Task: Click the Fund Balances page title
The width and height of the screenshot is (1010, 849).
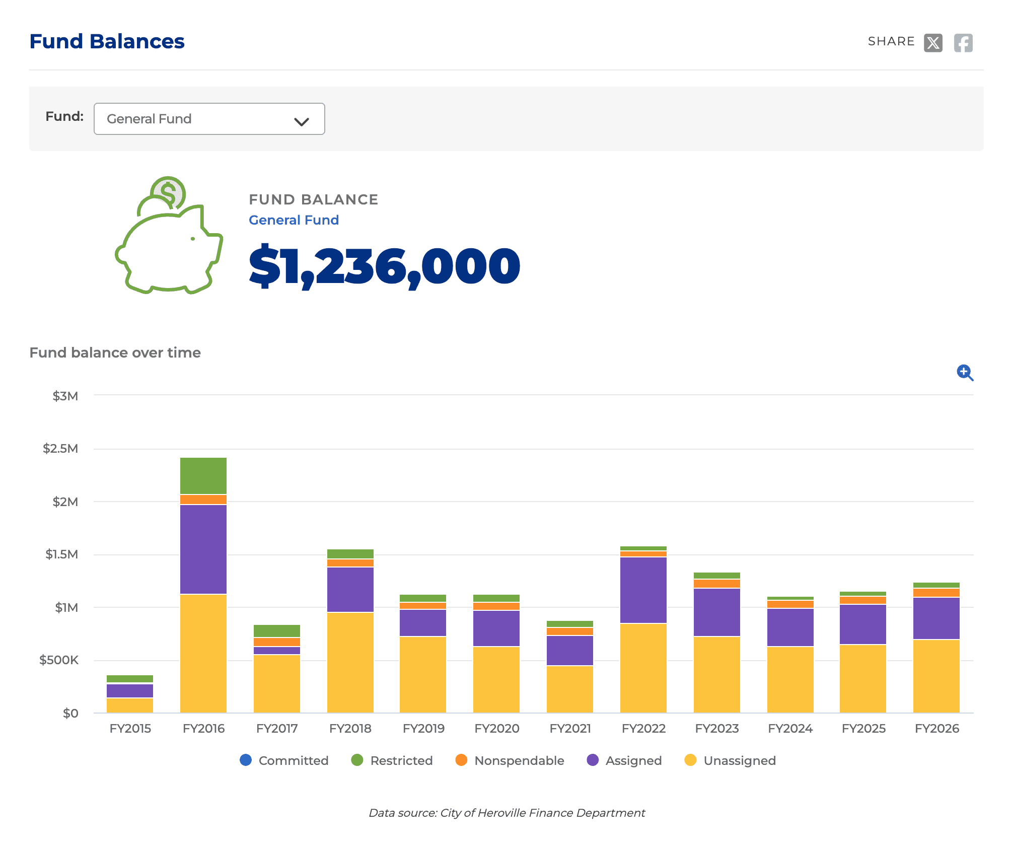Action: coord(107,41)
